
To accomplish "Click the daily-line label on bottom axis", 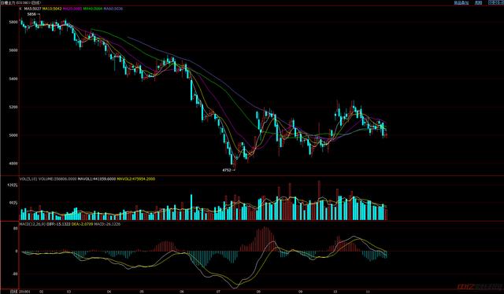I will pos(13,292).
